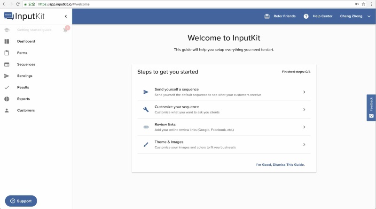The height and width of the screenshot is (209, 376).
Task: Open the Feedback side tab
Action: click(x=371, y=108)
